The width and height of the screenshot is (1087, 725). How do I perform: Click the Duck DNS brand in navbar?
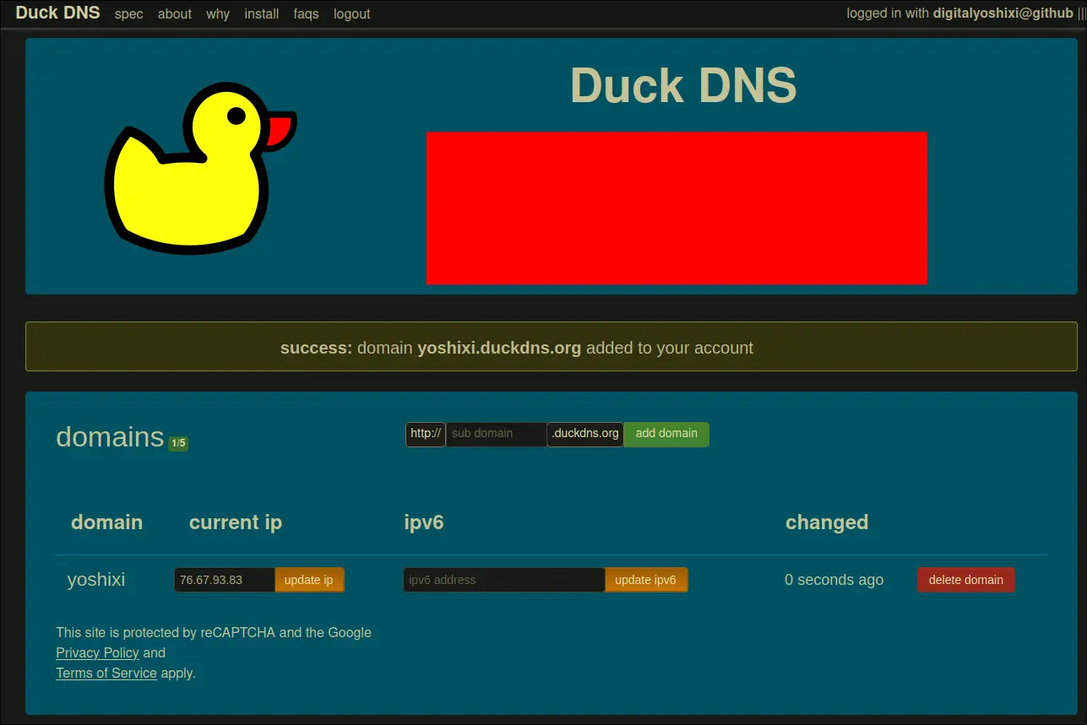57,14
